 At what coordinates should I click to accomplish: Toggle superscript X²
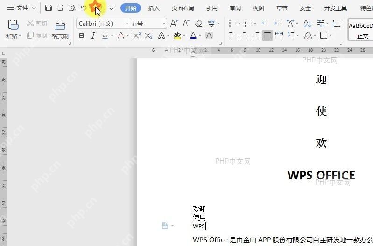137,35
